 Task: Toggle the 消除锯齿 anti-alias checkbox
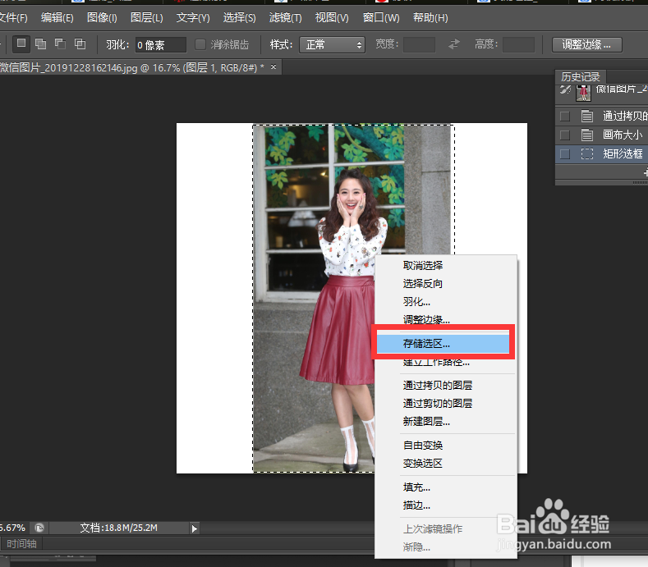(200, 44)
